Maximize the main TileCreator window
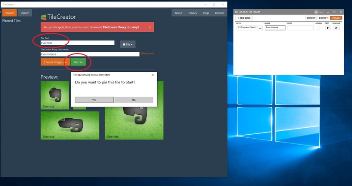Image resolution: width=352 pixels, height=186 pixels. 214,4
